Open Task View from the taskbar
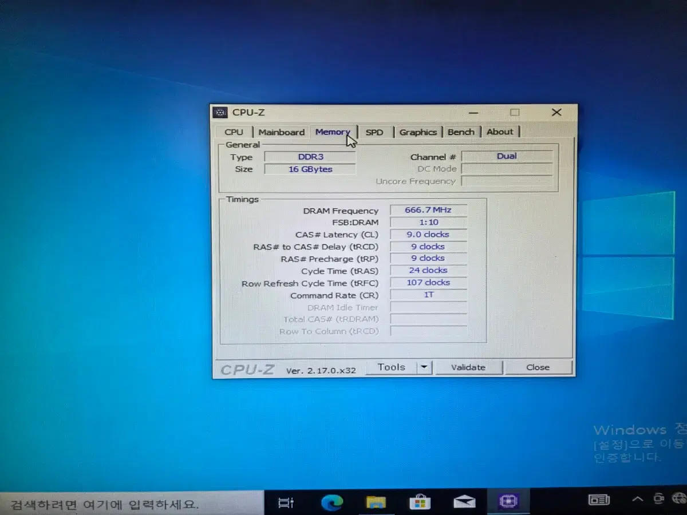687x515 pixels. pos(285,503)
